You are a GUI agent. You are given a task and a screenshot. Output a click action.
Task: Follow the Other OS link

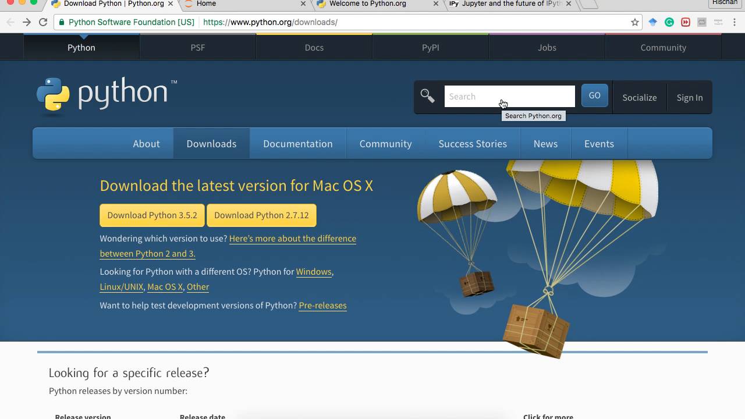(198, 287)
